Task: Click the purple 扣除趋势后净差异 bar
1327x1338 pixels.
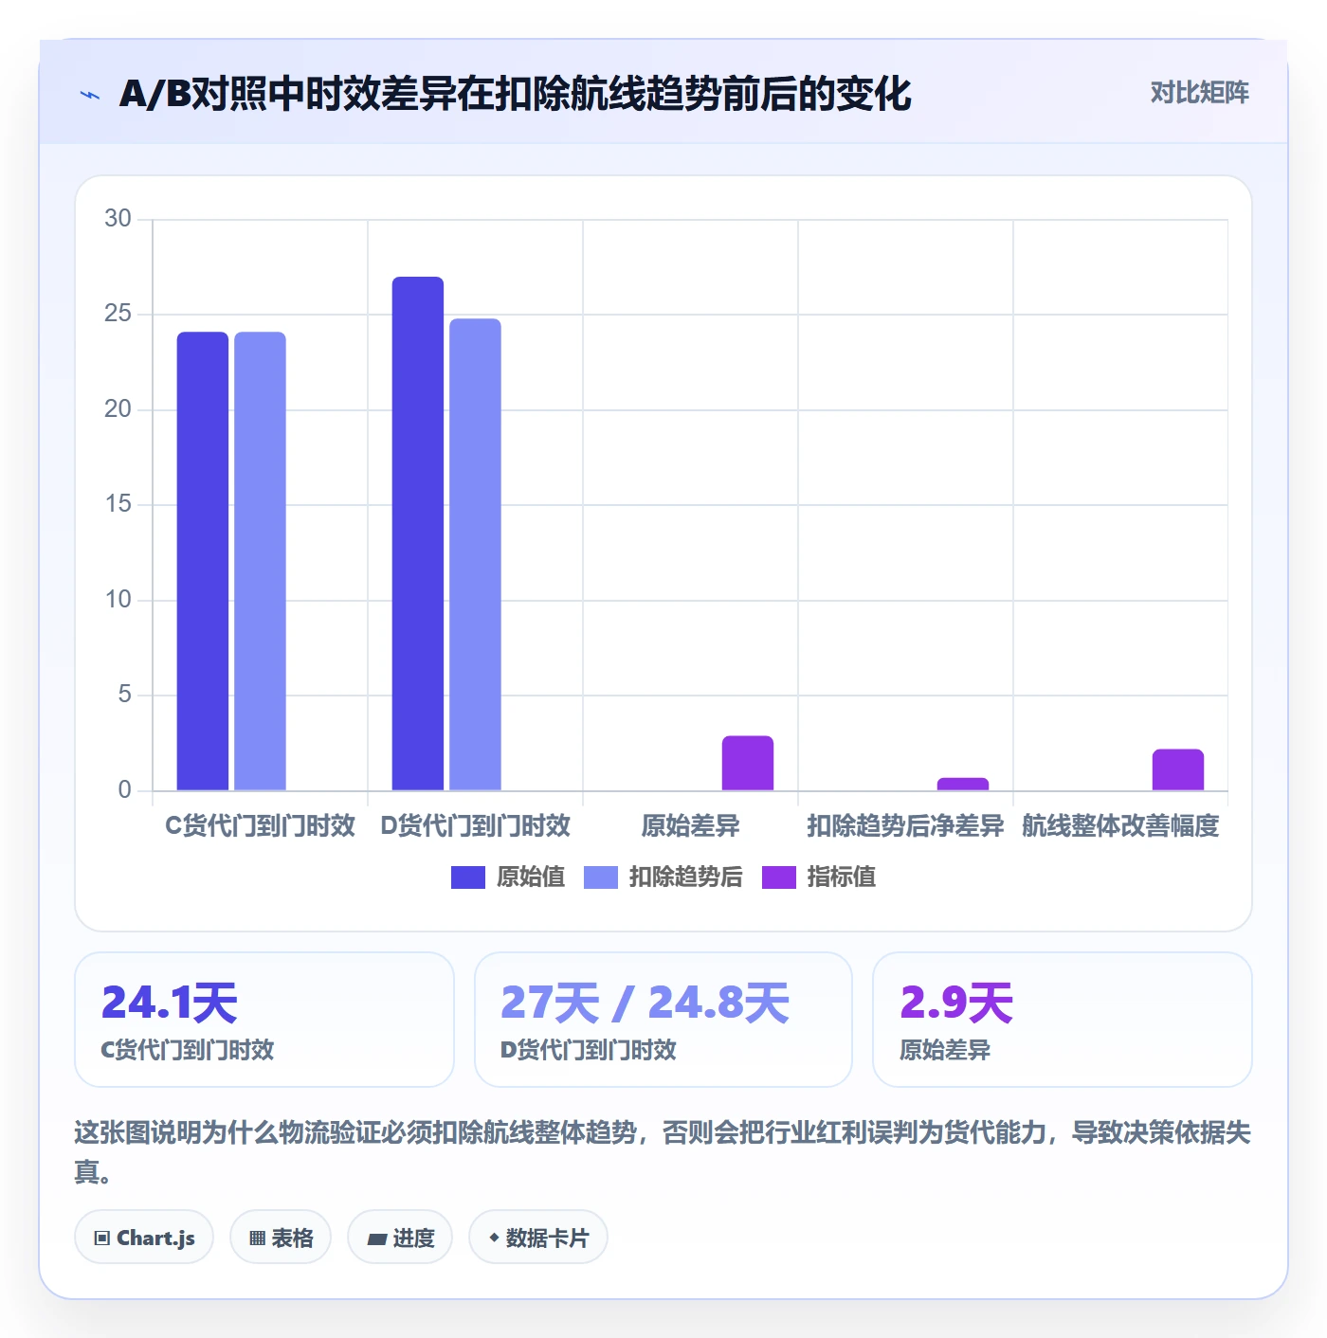Action: 963,784
